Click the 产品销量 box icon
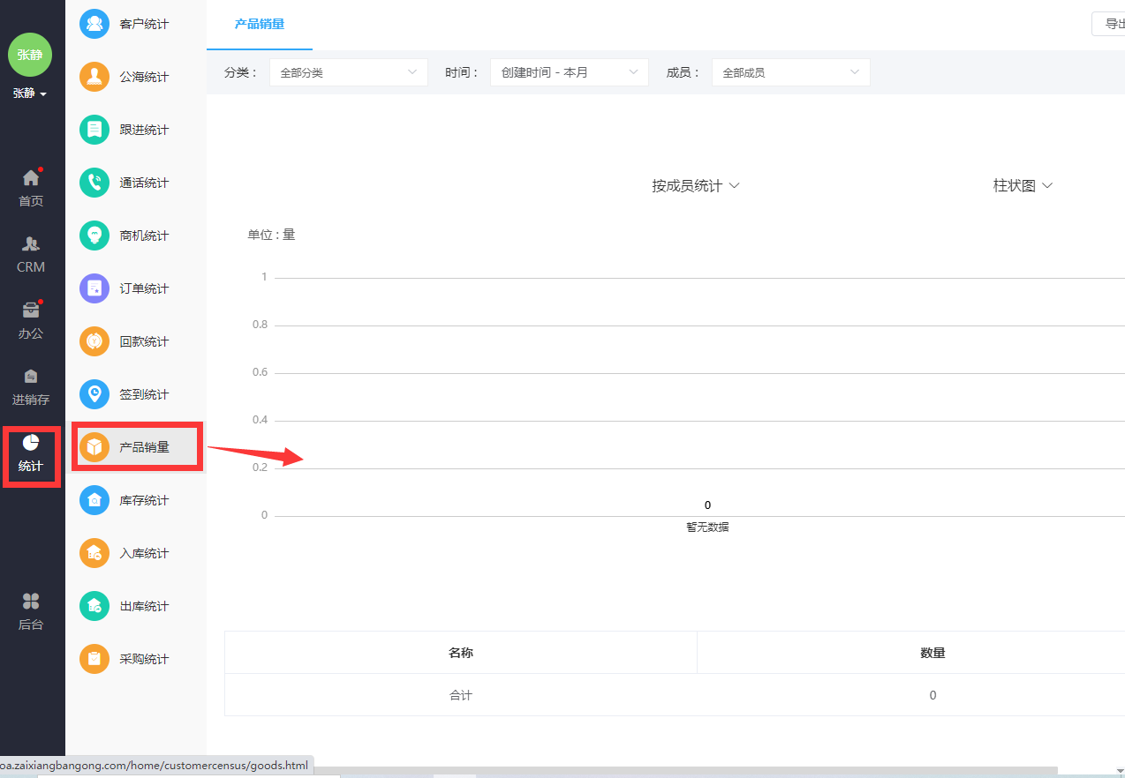 94,447
